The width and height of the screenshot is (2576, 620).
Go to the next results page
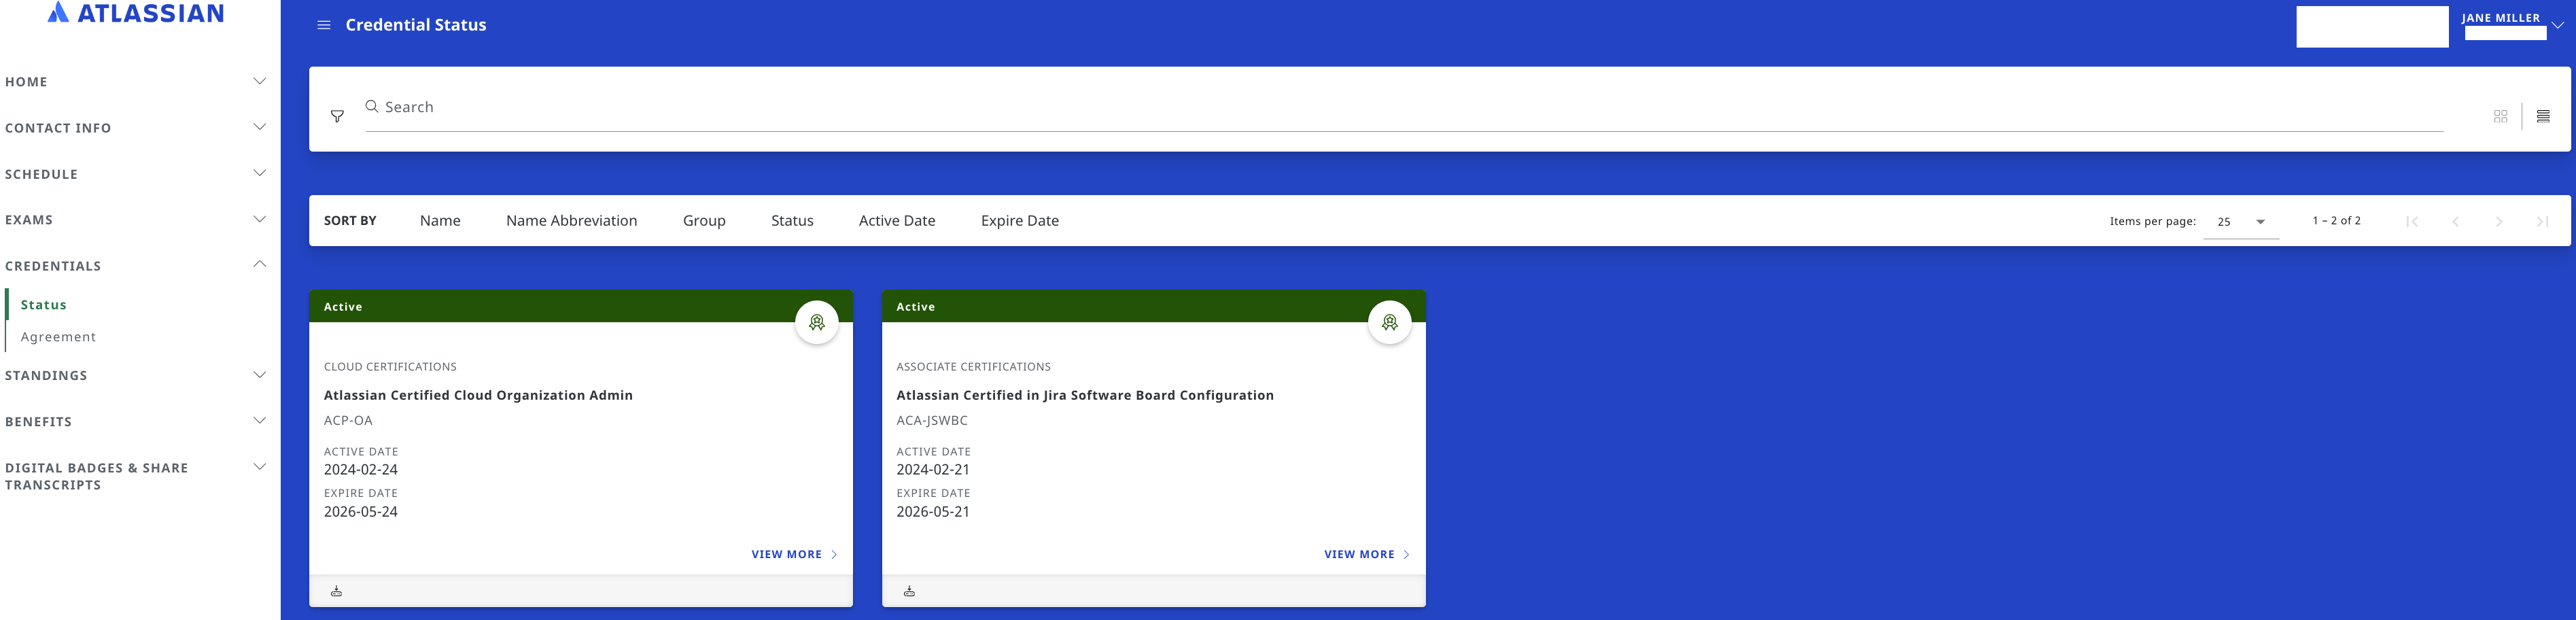click(2499, 222)
